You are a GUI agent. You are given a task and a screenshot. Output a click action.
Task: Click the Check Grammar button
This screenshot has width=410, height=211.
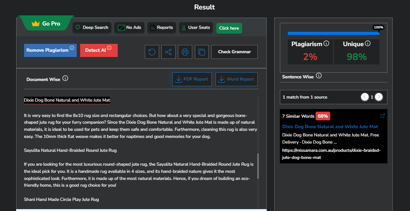[235, 52]
